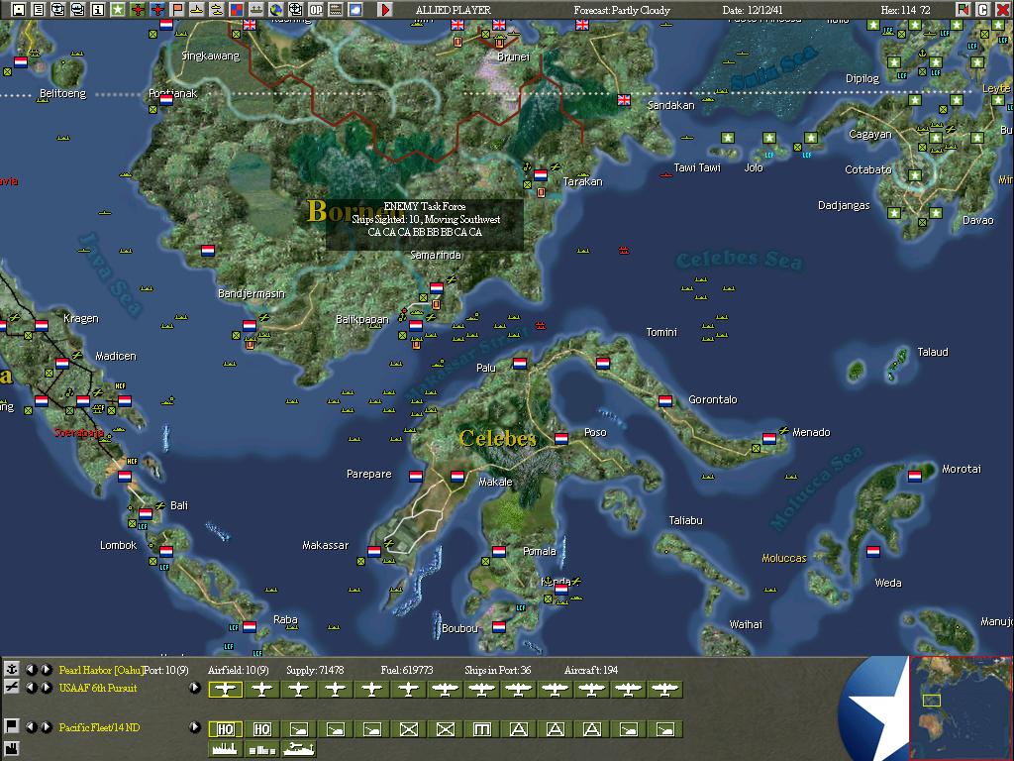1014x761 pixels.
Task: Expand the air units row with its arrow
Action: [195, 688]
